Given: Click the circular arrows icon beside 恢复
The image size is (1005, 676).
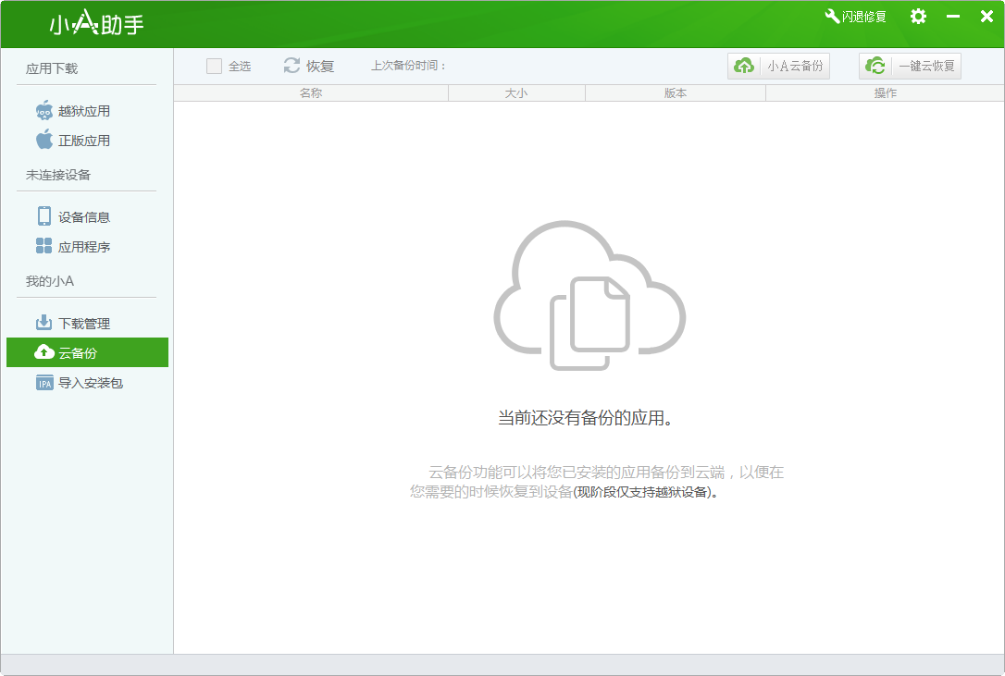Looking at the screenshot, I should coord(292,66).
